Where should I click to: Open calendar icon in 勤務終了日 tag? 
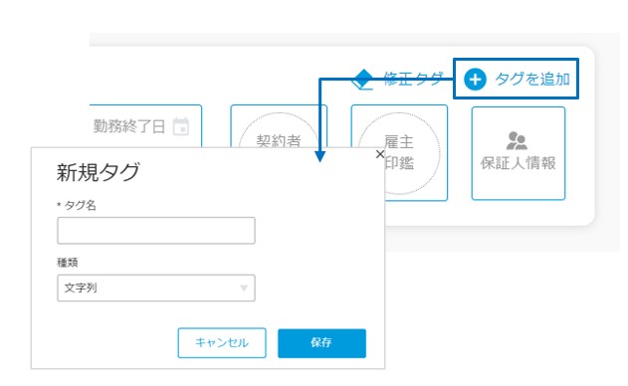(180, 126)
